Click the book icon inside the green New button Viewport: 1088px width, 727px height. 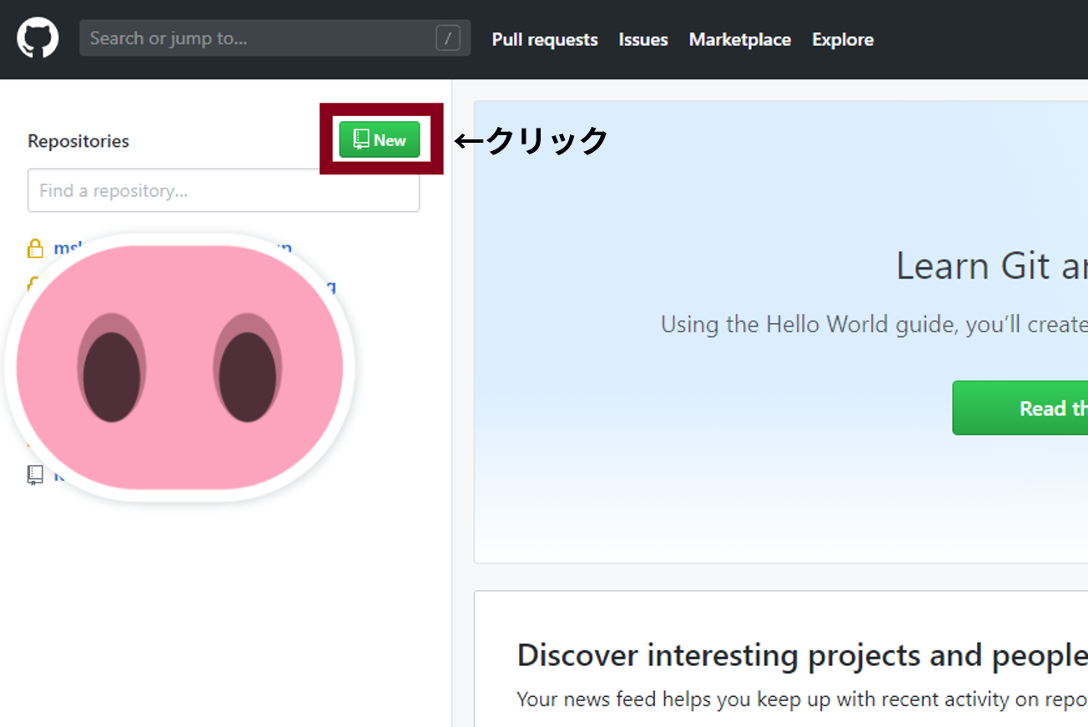(x=360, y=139)
